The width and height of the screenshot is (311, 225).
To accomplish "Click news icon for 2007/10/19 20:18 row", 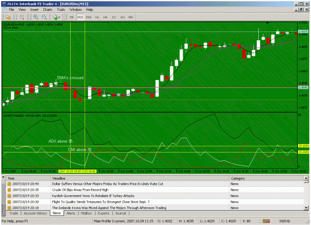I will (9, 208).
